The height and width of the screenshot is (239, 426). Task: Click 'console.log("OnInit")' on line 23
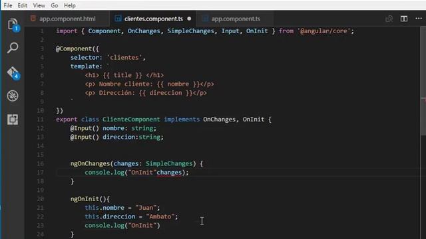click(122, 226)
